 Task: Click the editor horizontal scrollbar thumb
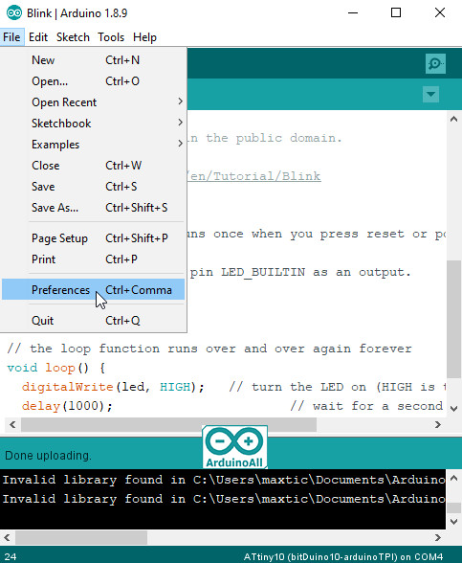tap(168, 425)
